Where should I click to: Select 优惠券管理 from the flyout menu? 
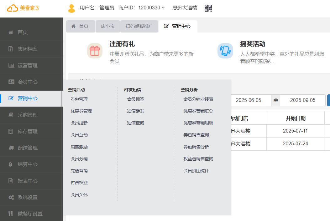[x=81, y=111]
